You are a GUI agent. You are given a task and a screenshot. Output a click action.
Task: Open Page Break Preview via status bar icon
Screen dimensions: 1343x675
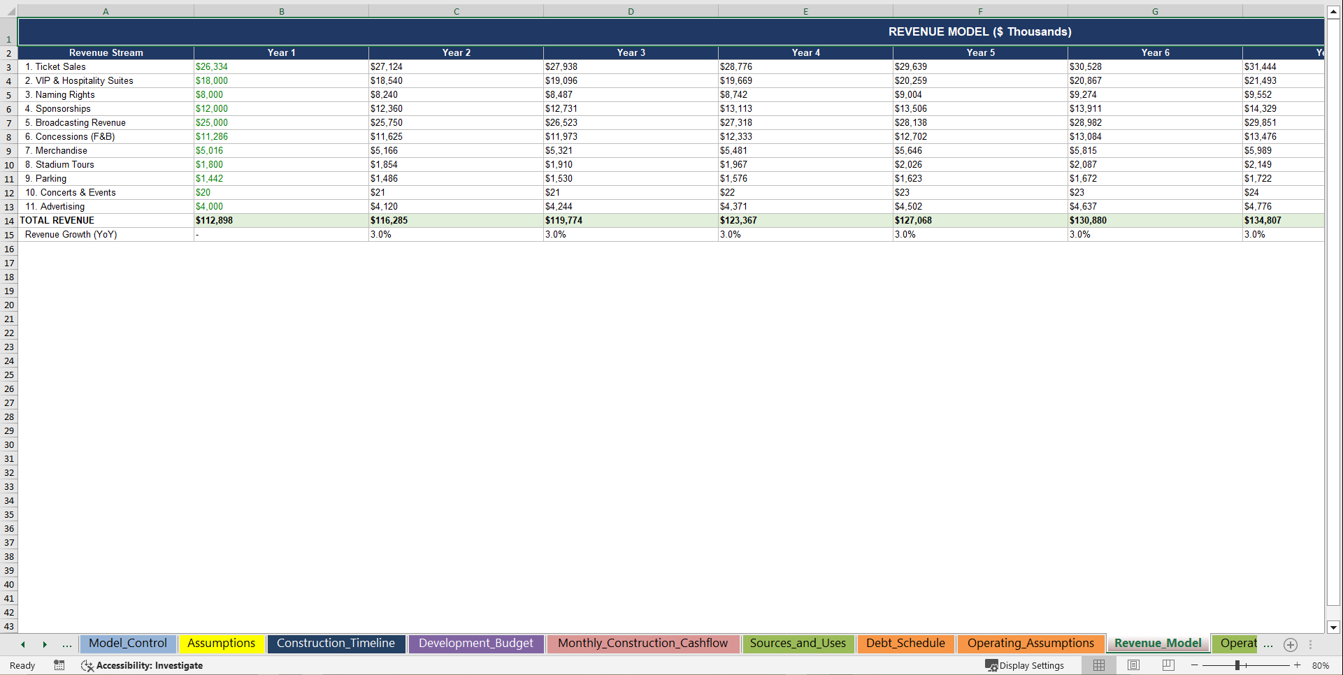(1168, 665)
